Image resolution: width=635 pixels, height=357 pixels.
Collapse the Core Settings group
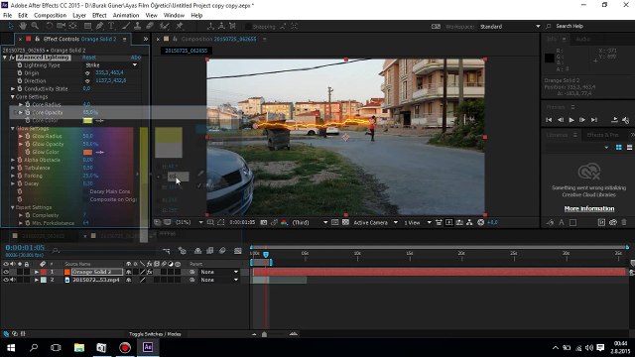pos(13,97)
